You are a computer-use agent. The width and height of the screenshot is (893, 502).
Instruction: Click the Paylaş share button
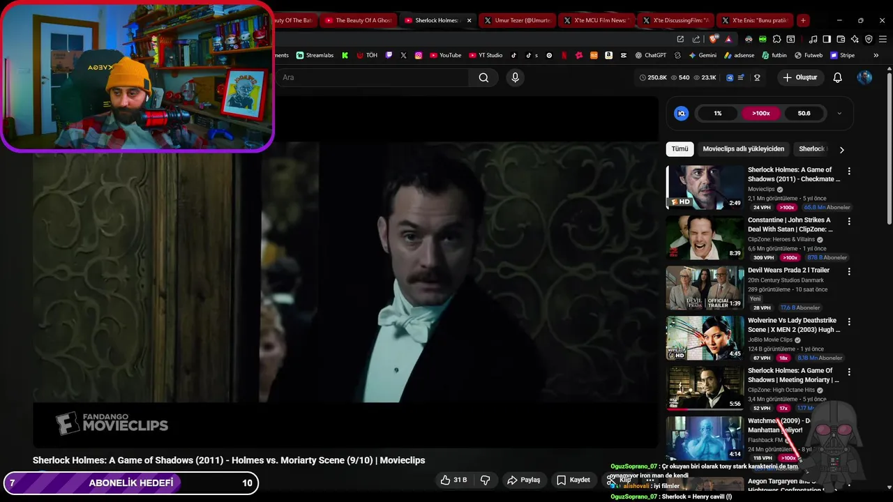pyautogui.click(x=523, y=480)
